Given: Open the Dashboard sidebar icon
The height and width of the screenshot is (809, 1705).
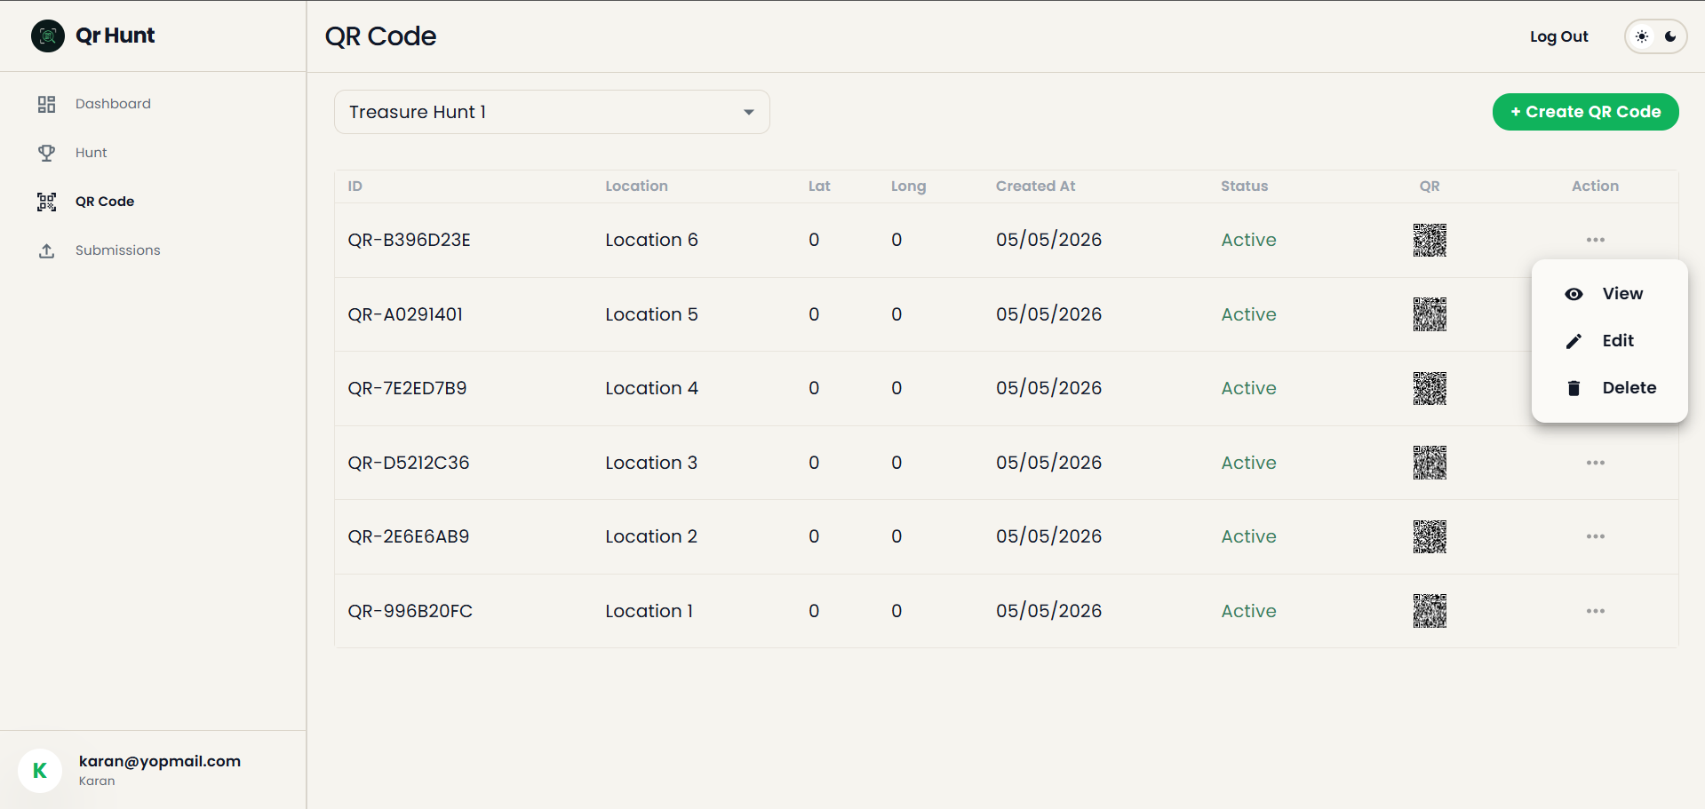Looking at the screenshot, I should [x=47, y=104].
